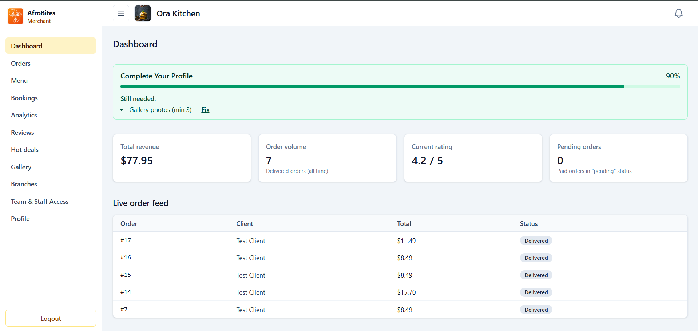Click the $15.70 total

click(x=406, y=292)
